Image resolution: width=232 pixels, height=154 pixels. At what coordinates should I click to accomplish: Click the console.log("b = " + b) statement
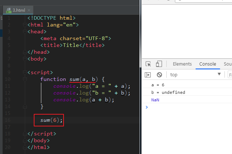(92, 93)
